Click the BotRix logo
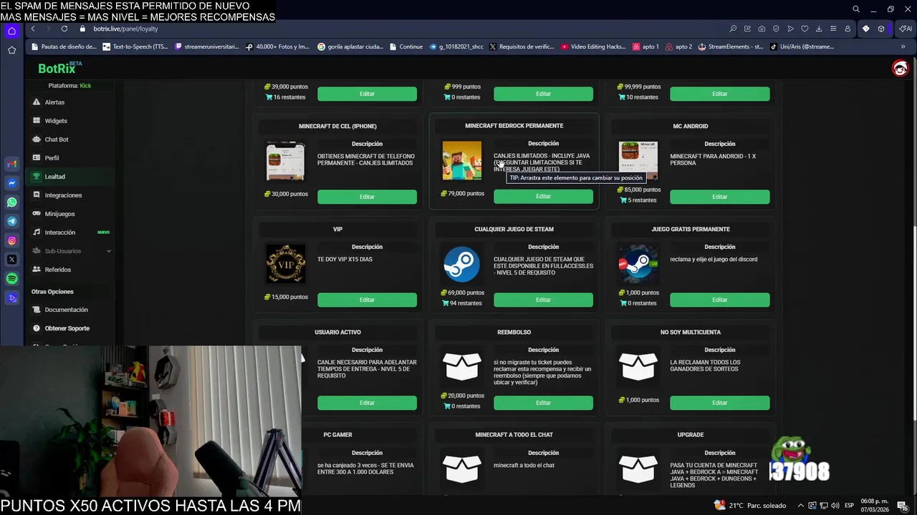Viewport: 917px width, 515px height. click(60, 68)
